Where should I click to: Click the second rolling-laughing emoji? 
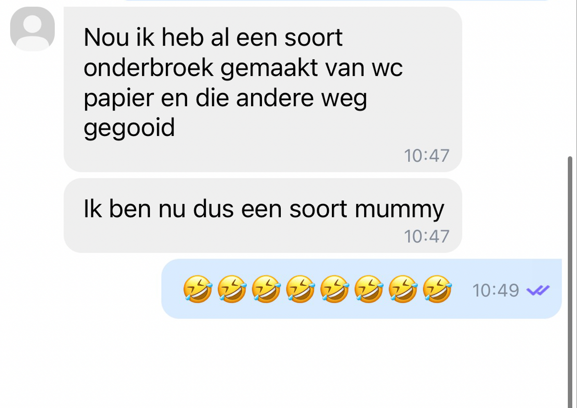[x=232, y=289]
